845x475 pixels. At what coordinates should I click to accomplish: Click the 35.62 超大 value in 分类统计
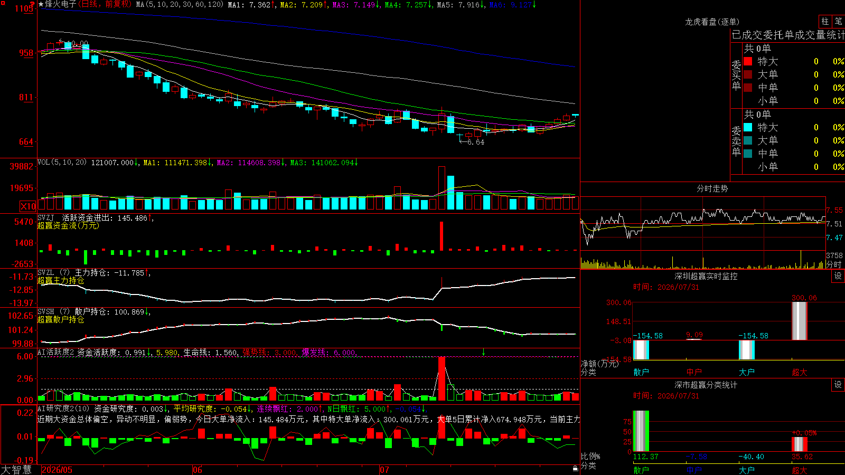point(802,457)
